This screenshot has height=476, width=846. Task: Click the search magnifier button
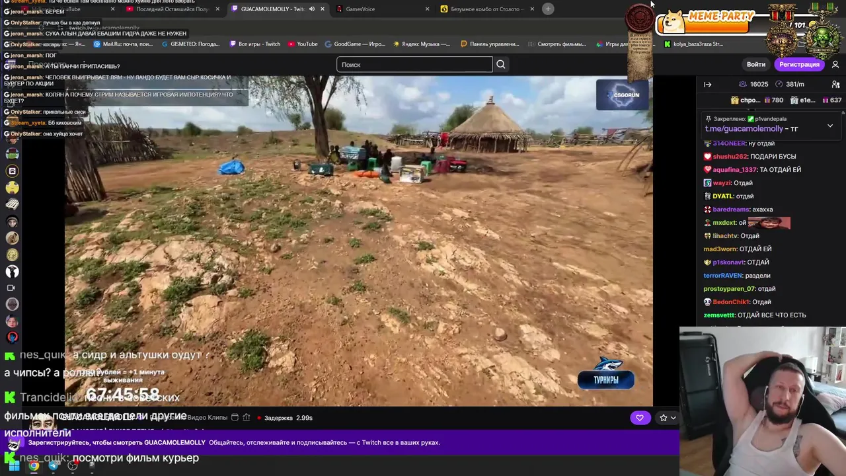pos(500,64)
